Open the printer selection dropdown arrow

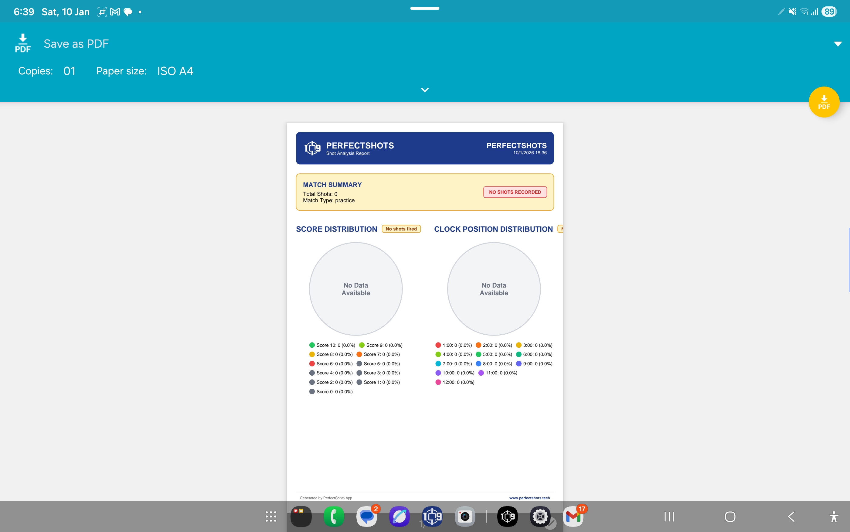tap(837, 44)
